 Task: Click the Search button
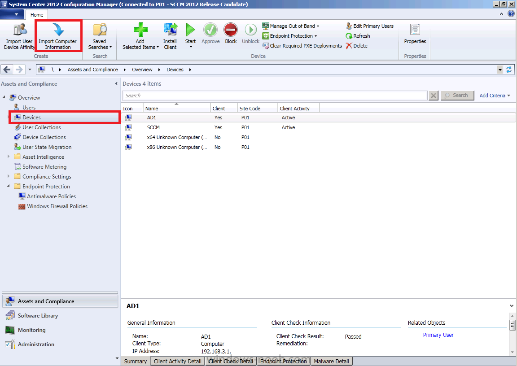pos(457,96)
